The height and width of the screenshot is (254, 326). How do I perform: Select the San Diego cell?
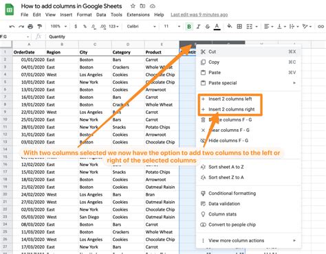point(95,217)
